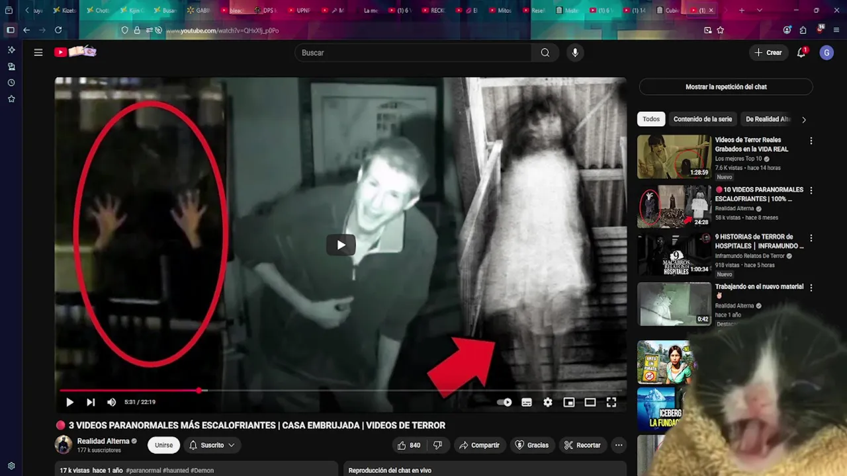Viewport: 847px width, 476px height.
Task: Open the account avatar menu
Action: click(826, 53)
